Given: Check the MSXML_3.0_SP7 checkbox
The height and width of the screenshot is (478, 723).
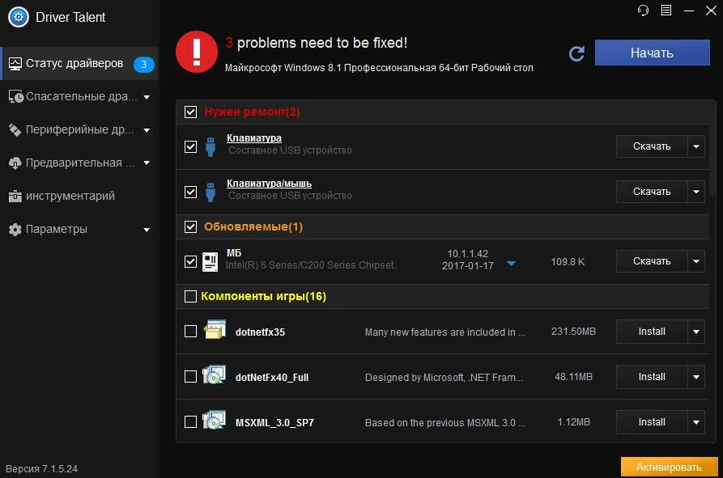Looking at the screenshot, I should coord(190,422).
